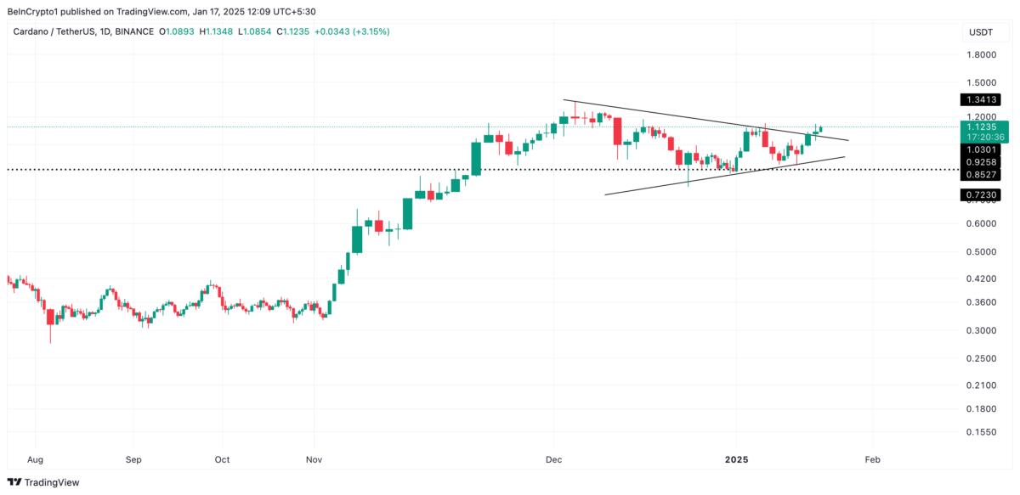Click the Aug marker on time axis
Screen dimensions: 1020x495
tap(35, 459)
